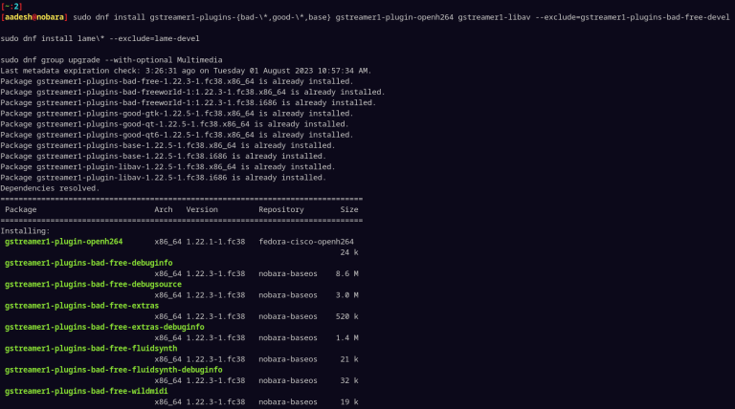Select the gstreamer1-plugins-bad-free-fluidsynth package name
735x409 pixels.
[x=91, y=348]
